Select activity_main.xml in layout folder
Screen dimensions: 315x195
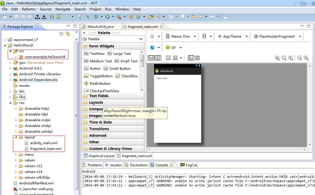(41, 143)
